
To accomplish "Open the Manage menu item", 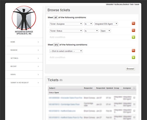I will click(24, 50).
